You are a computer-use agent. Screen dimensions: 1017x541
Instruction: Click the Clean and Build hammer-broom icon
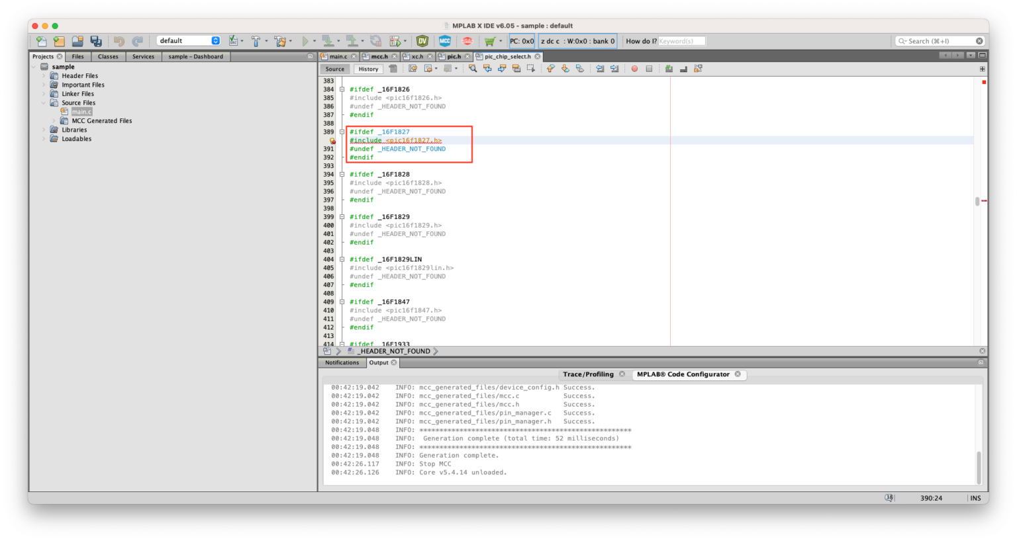coord(279,41)
